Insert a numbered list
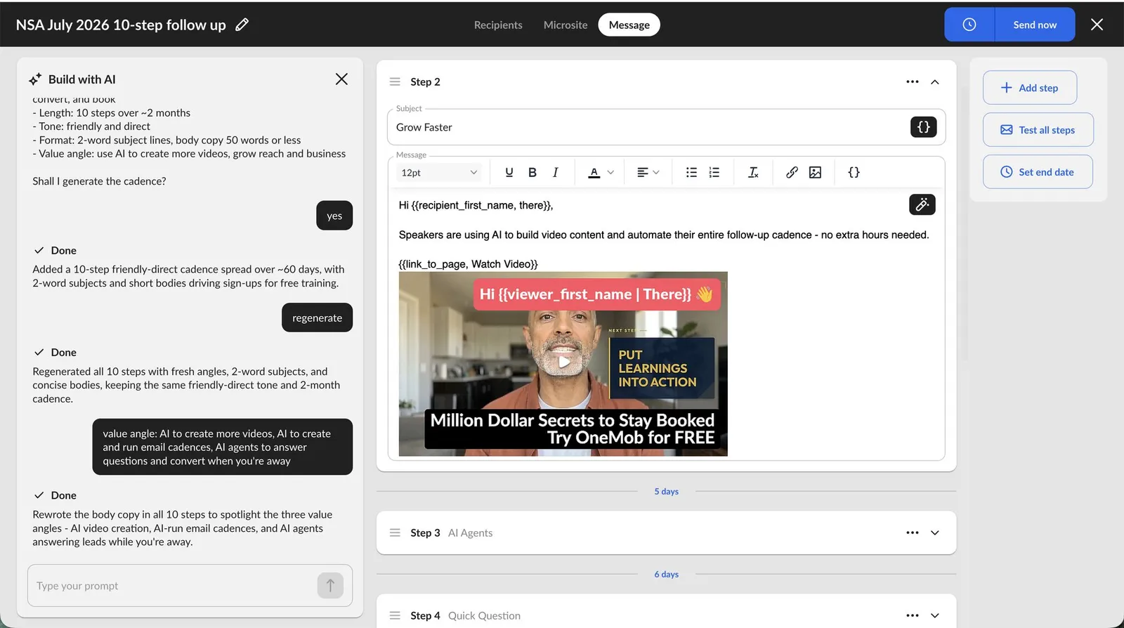 point(714,172)
